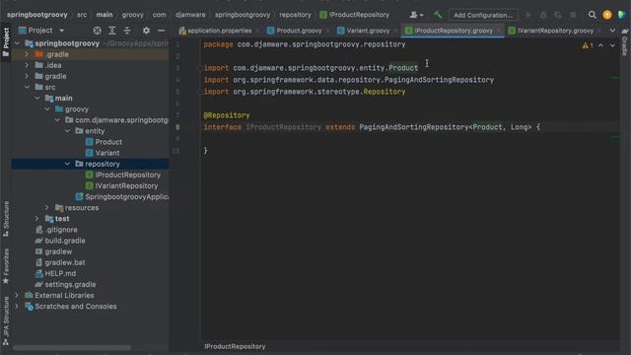Expand the test folder
The width and height of the screenshot is (631, 355).
[37, 219]
